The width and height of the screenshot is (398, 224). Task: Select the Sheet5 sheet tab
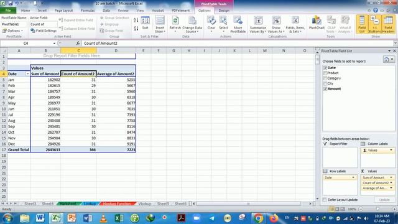(163, 203)
